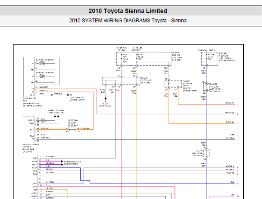262x199 pixels.
Task: Click the 'WHT/BLU' label at right-edge connector 6
Action: pyautogui.click(x=230, y=166)
